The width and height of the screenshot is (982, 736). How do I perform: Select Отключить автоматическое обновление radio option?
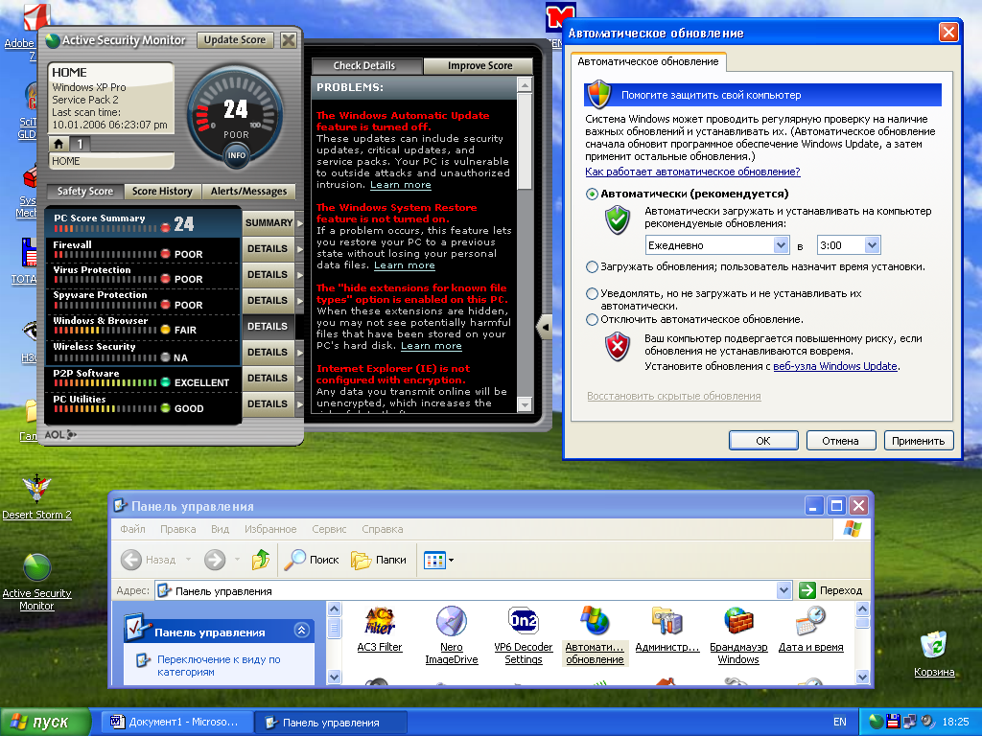pos(592,319)
